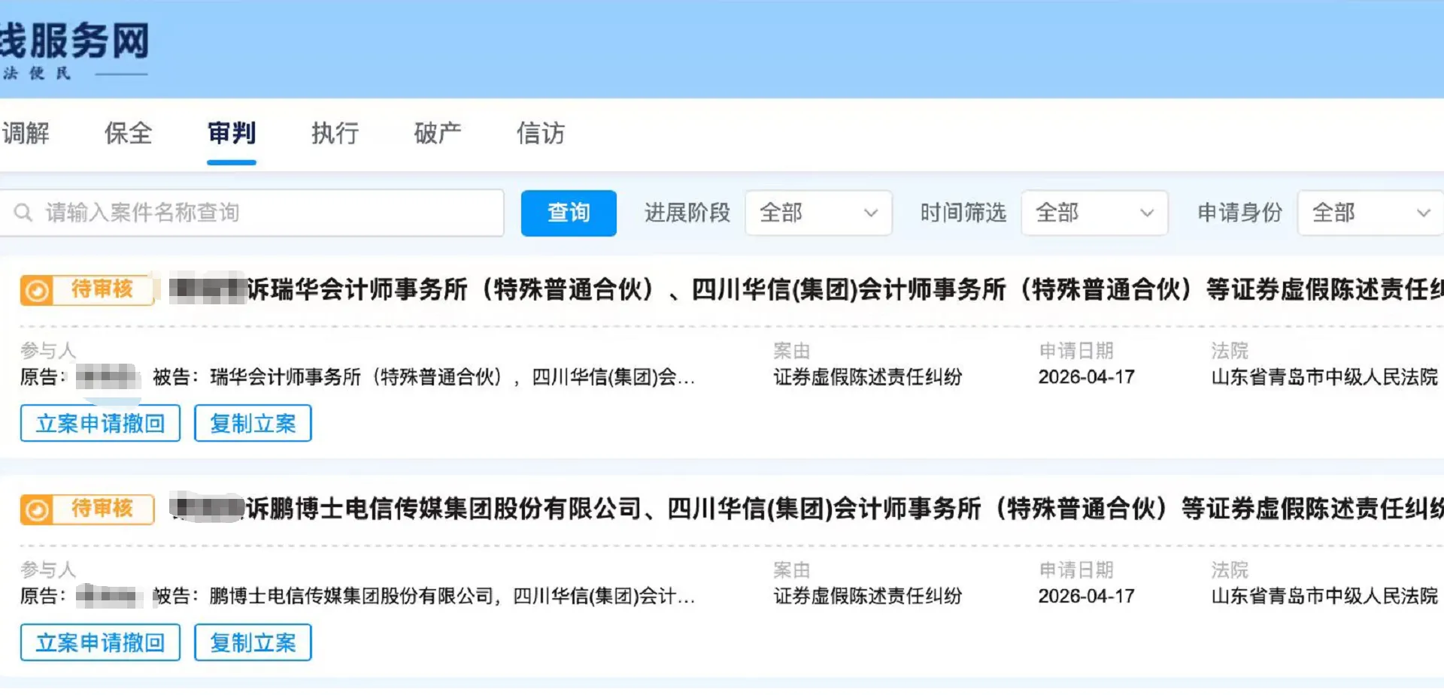Click 待审核 status icon on 瑞华 case
1444x695 pixels.
coord(36,290)
